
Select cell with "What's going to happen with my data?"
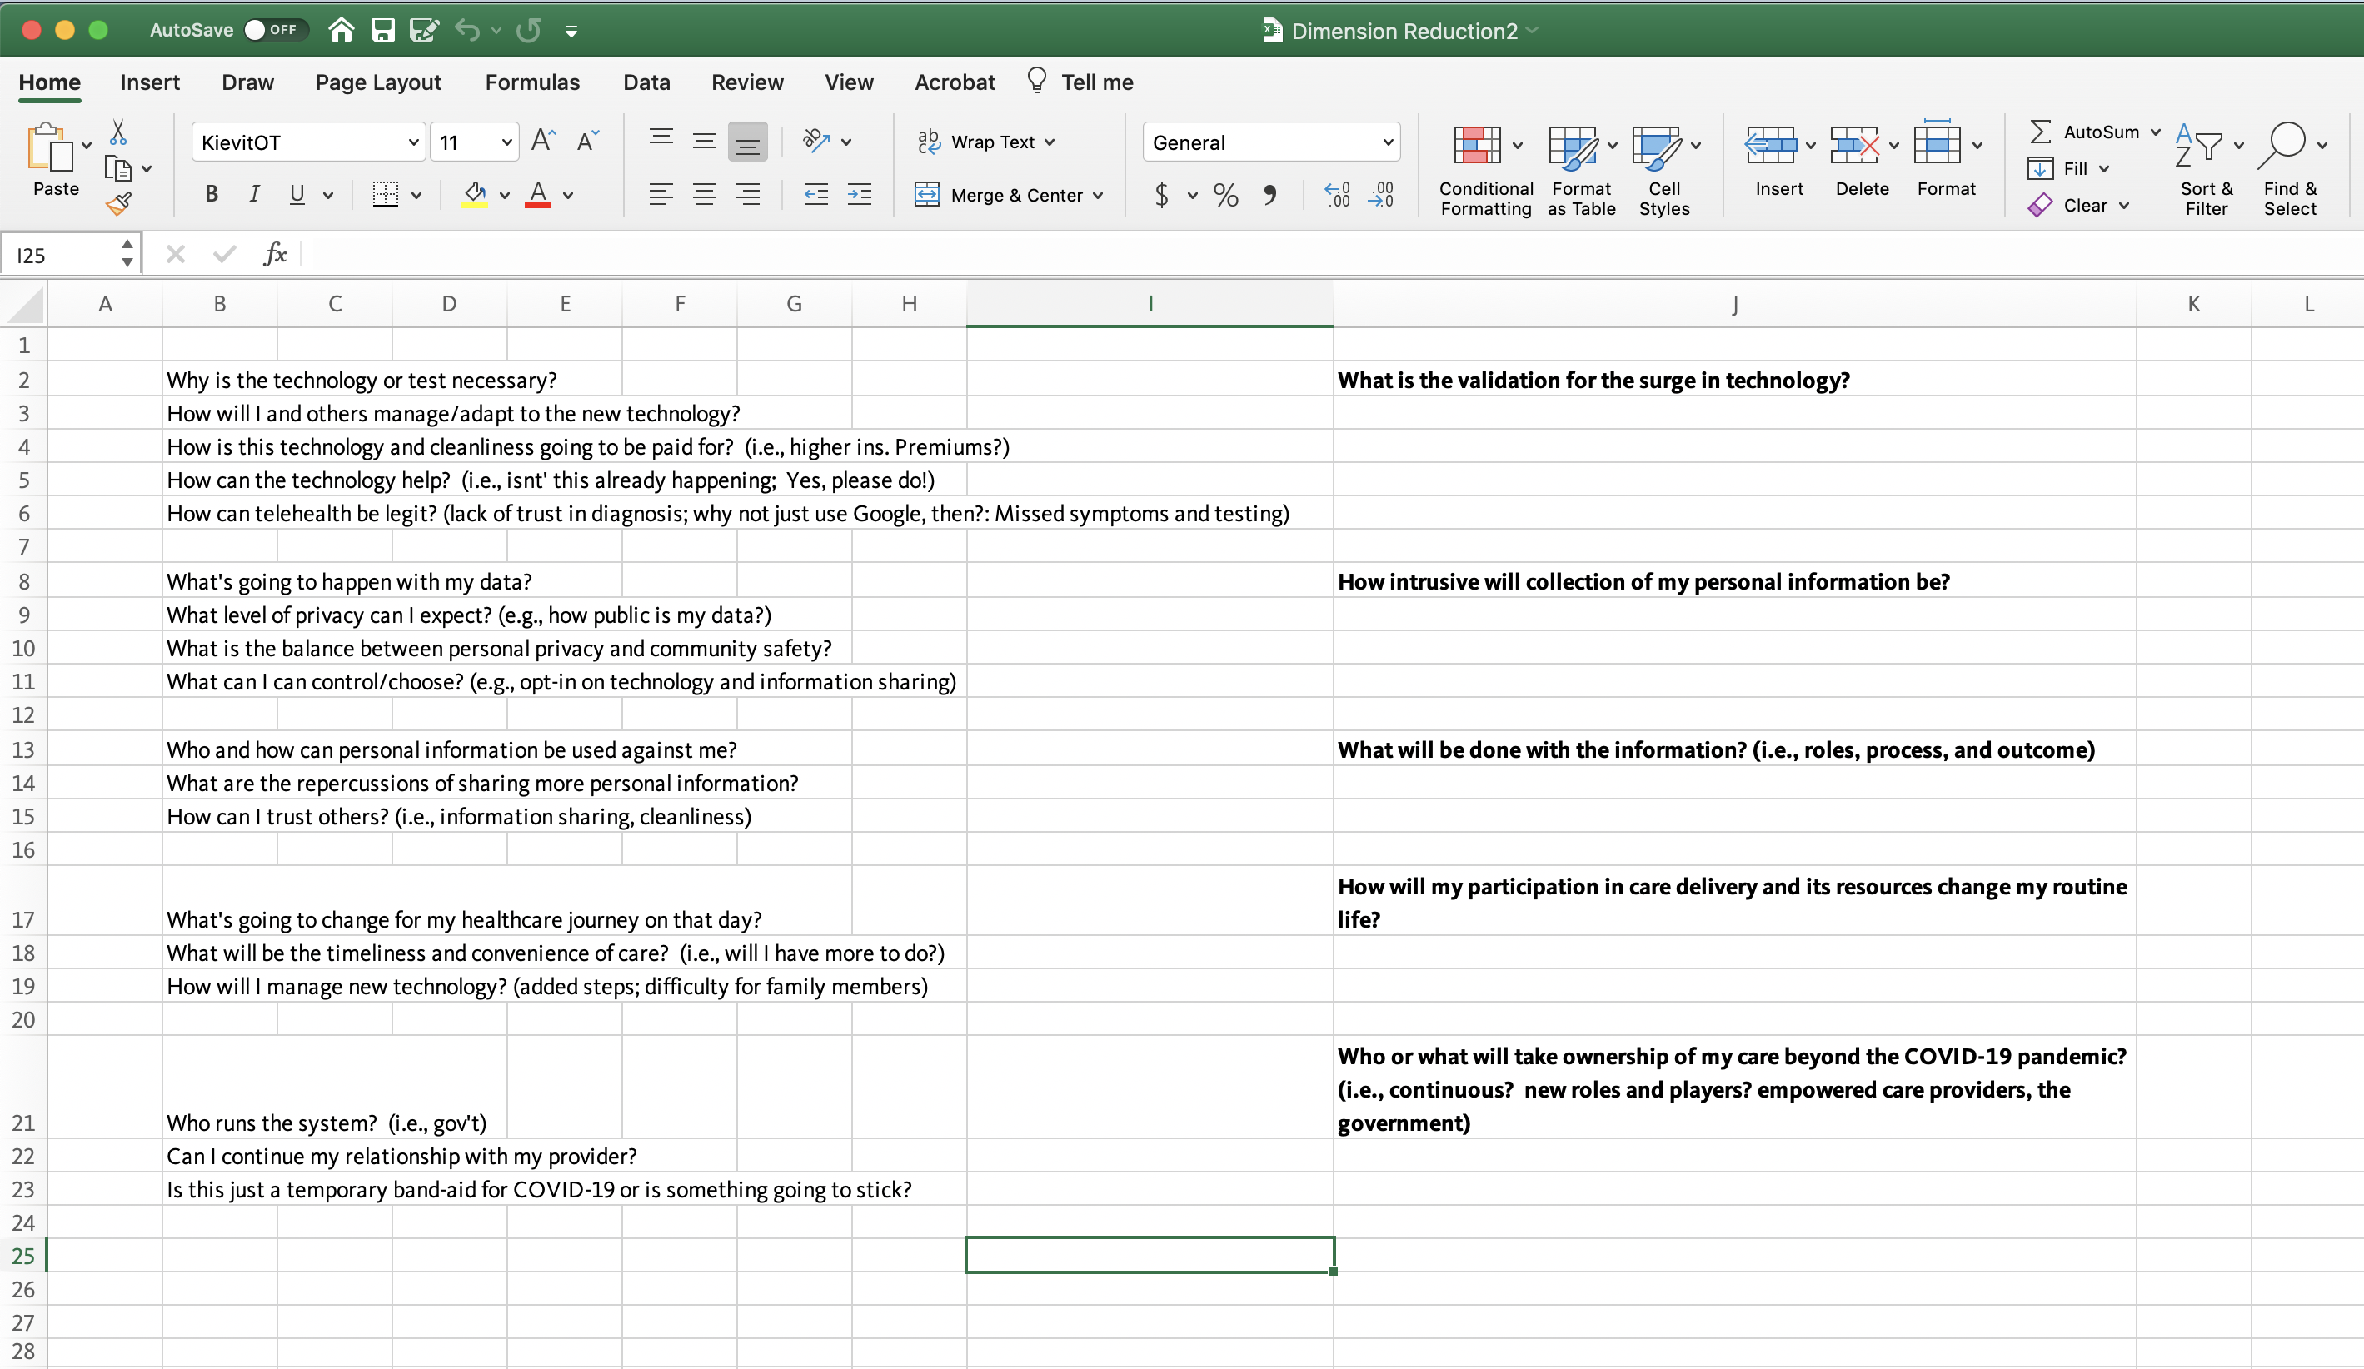click(x=349, y=581)
